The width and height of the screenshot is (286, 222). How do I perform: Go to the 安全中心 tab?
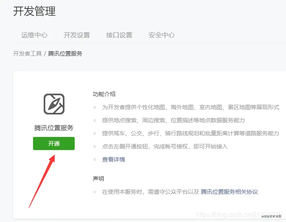(x=162, y=35)
